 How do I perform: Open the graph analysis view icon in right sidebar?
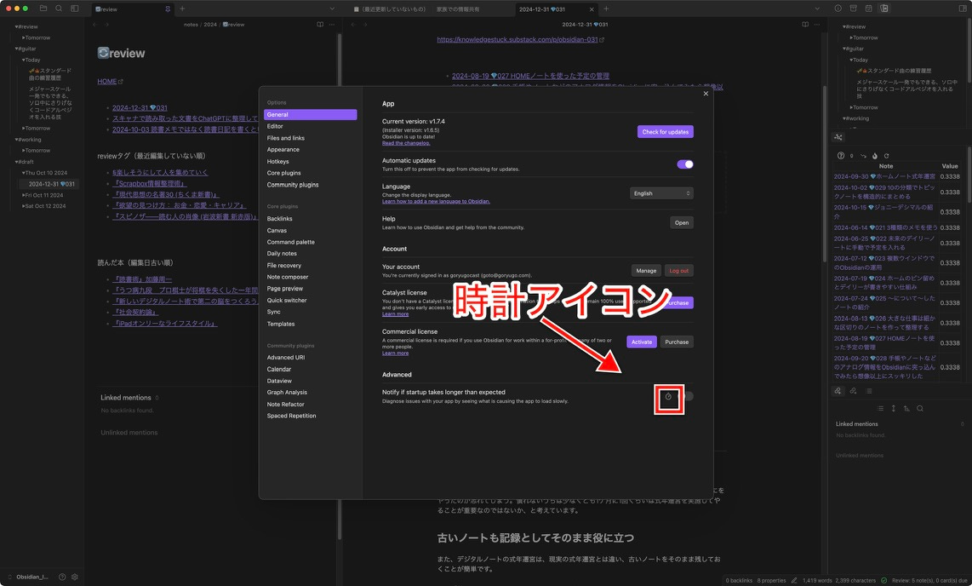pyautogui.click(x=838, y=137)
